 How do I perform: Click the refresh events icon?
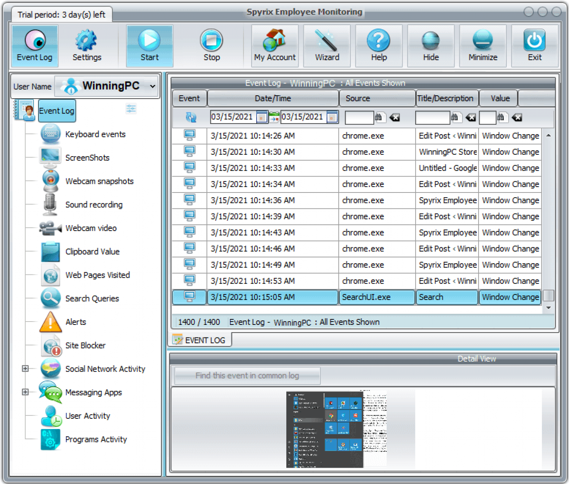point(190,117)
